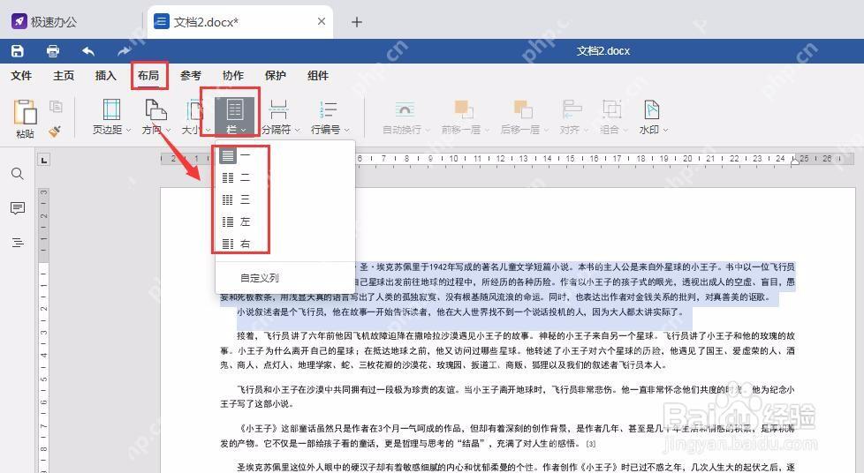Click the undo arrow icon
The image size is (864, 473).
click(88, 51)
